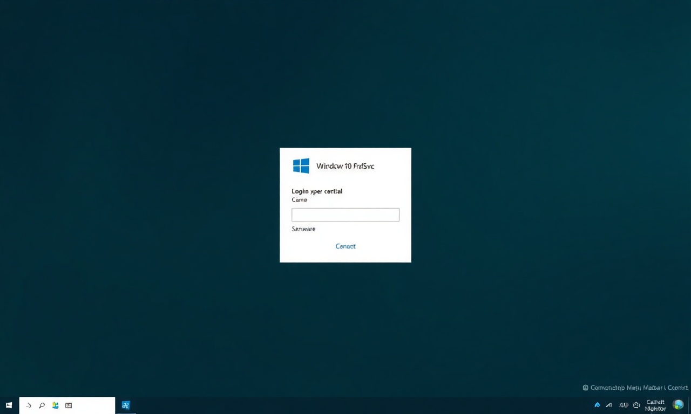
Task: Click the blue arrow icon in the system tray
Action: [x=597, y=405]
